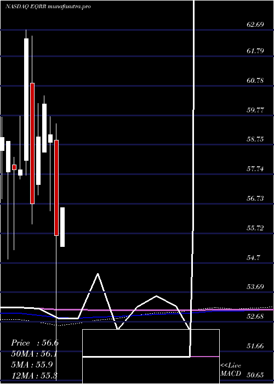Click the Price : 56.6 readout
This screenshot has height=384, width=274.
click(x=35, y=343)
